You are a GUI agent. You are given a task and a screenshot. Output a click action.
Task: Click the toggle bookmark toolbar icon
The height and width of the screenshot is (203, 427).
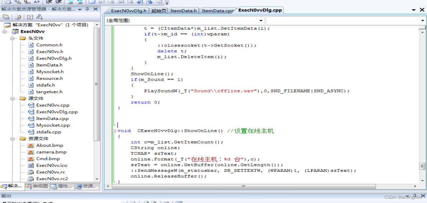pyautogui.click(x=92, y=2)
